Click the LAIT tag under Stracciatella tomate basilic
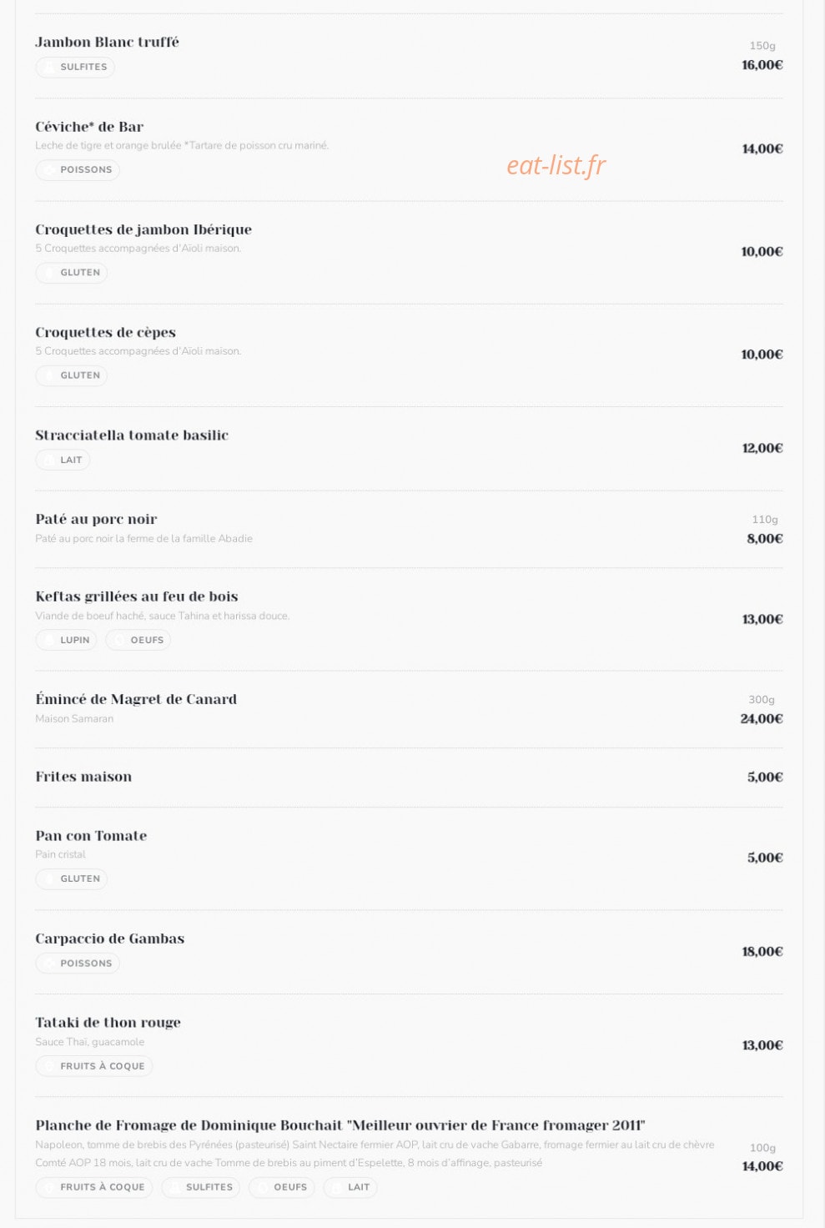The width and height of the screenshot is (825, 1228). click(63, 460)
